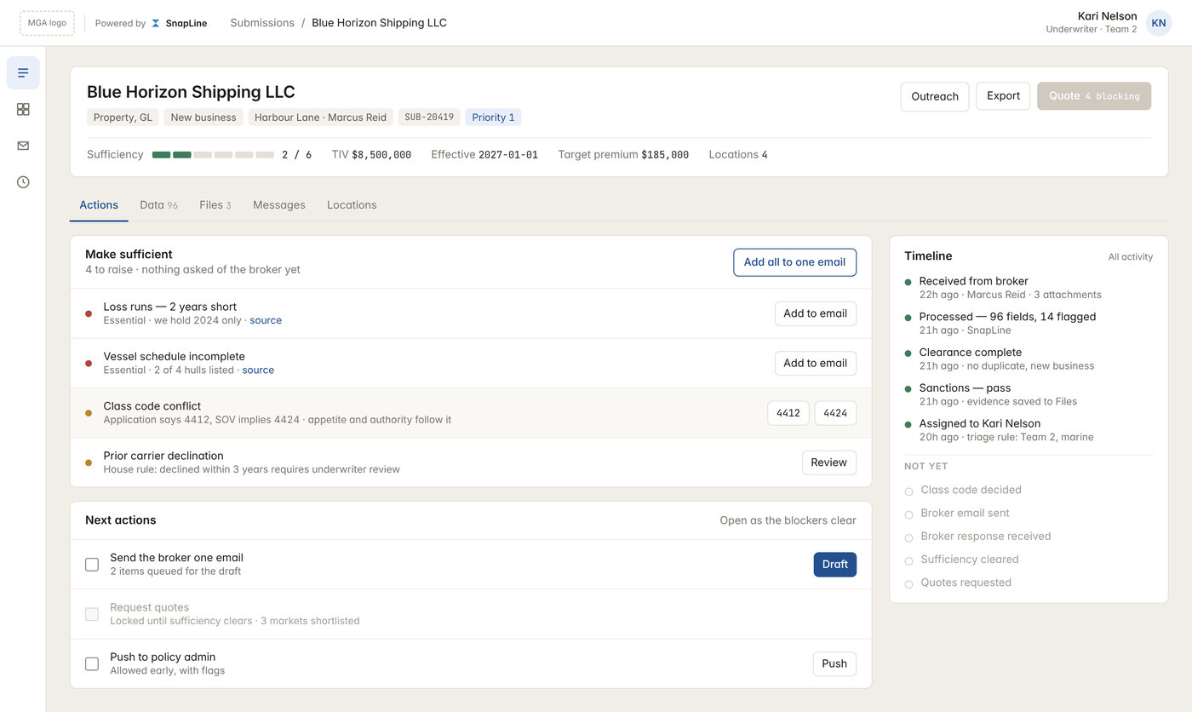Choose class code 4412
Screen dimensions: 1192x712
click(788, 413)
